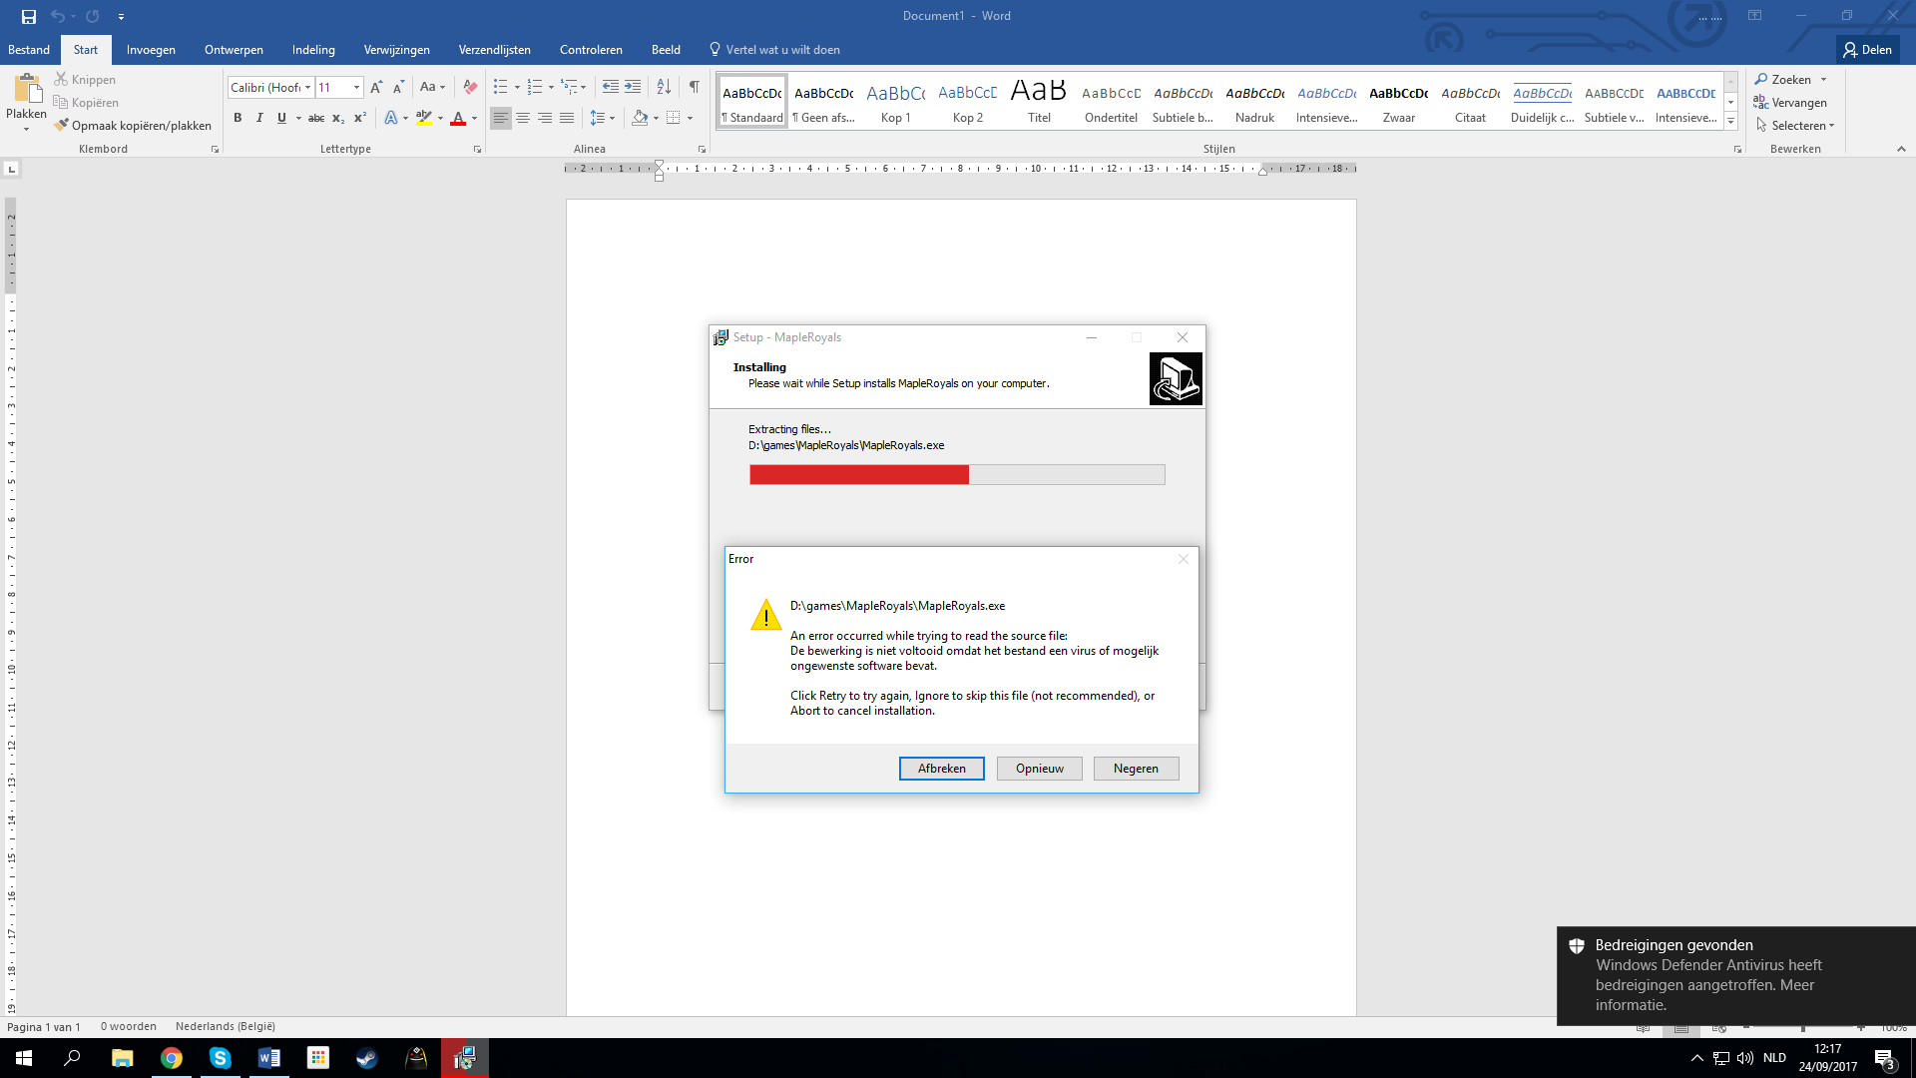Apply red font color swatch
Screen dimensions: 1916x1078
coord(458,118)
